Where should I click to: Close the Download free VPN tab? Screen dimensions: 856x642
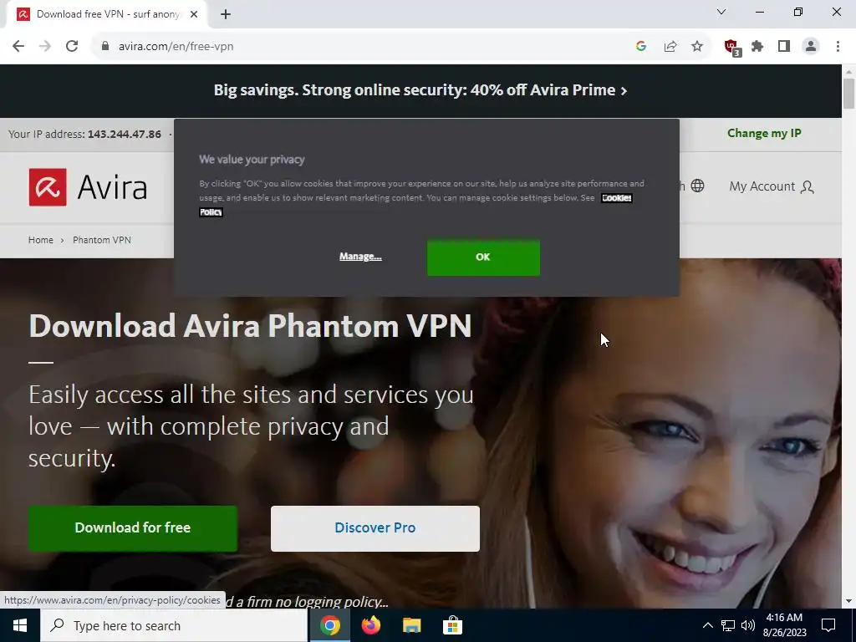194,14
